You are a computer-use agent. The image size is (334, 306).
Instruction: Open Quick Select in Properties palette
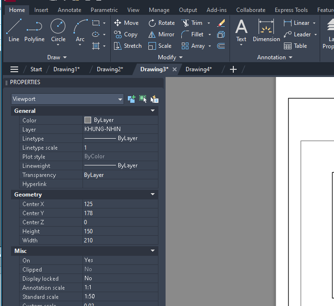[155, 99]
